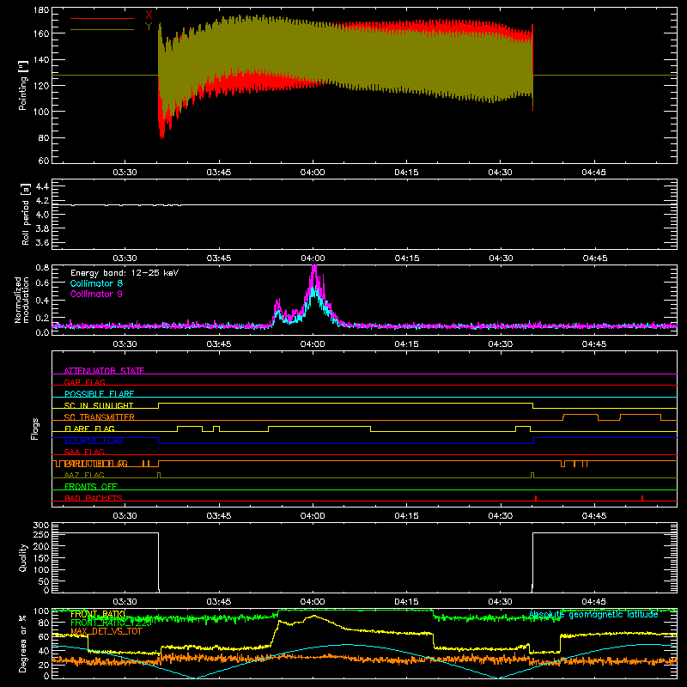Click the POSSIBLE_FLARE flag label

click(x=99, y=394)
